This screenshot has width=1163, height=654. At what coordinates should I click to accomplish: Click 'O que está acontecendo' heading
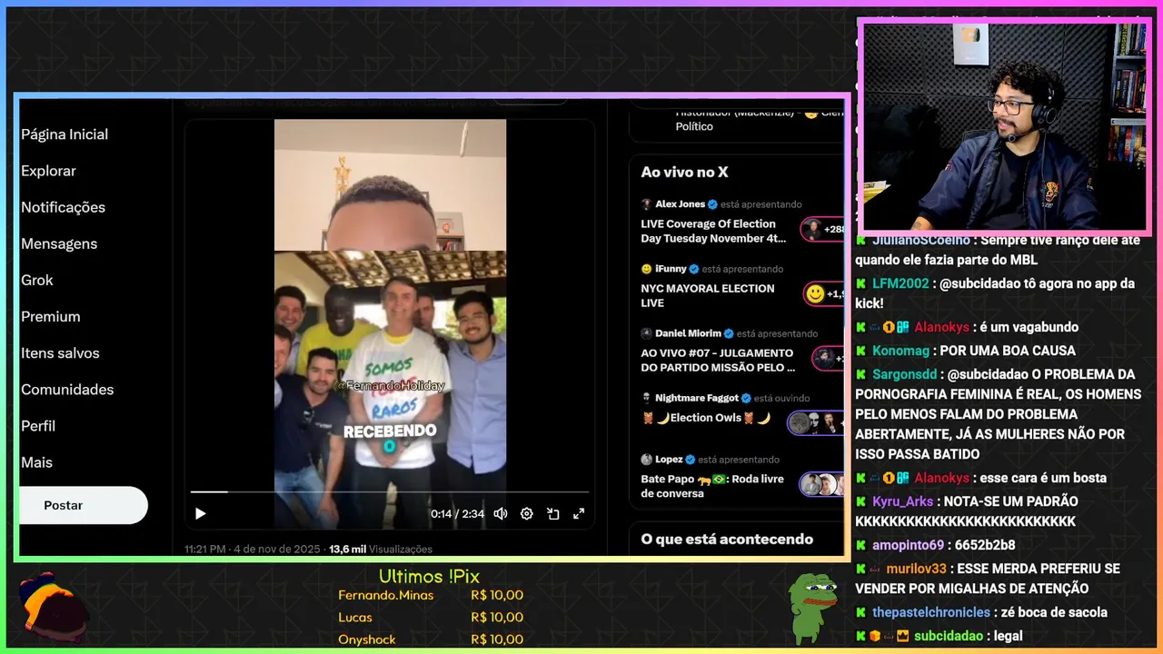coord(727,540)
